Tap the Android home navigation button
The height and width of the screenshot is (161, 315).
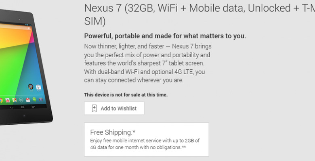click(x=23, y=107)
